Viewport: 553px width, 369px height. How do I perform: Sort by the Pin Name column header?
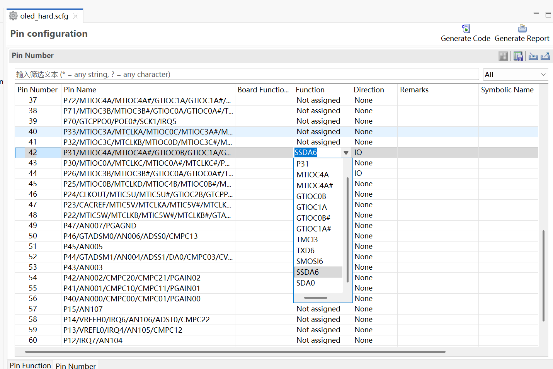pos(148,90)
